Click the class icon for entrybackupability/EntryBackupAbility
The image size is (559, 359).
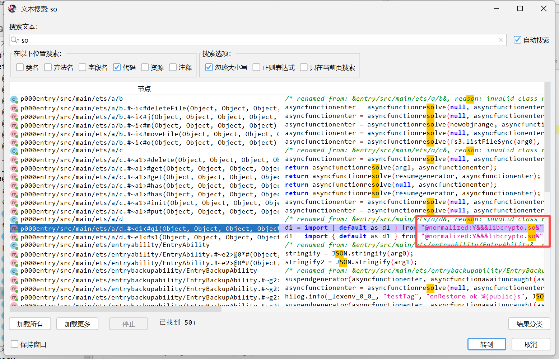coord(14,271)
